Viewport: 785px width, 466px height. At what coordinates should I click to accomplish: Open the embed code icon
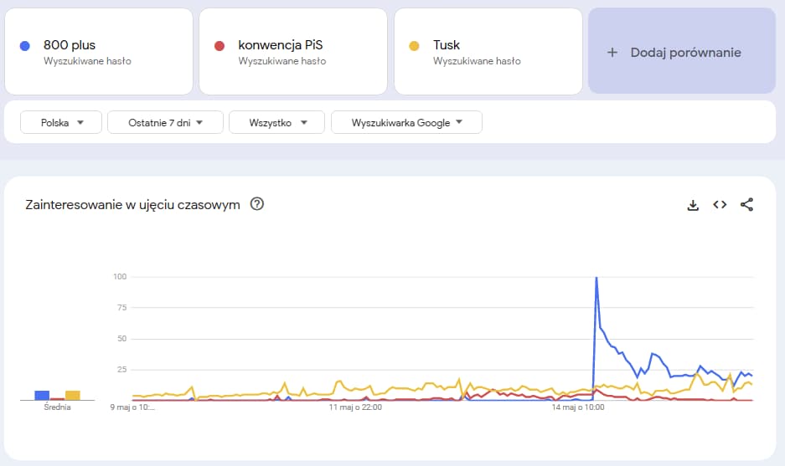[720, 204]
